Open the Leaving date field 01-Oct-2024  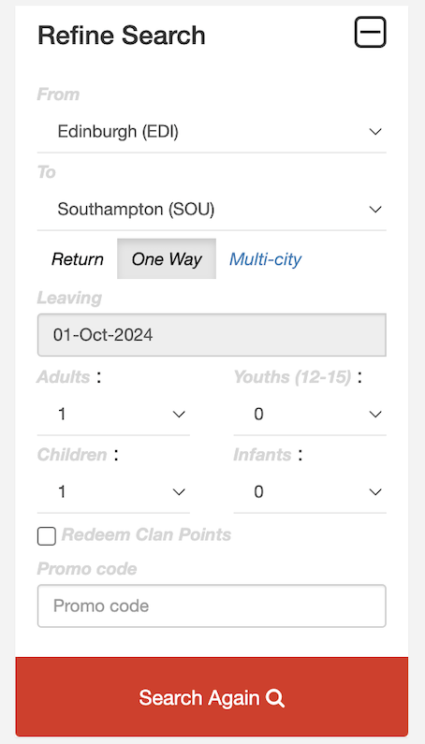(212, 334)
